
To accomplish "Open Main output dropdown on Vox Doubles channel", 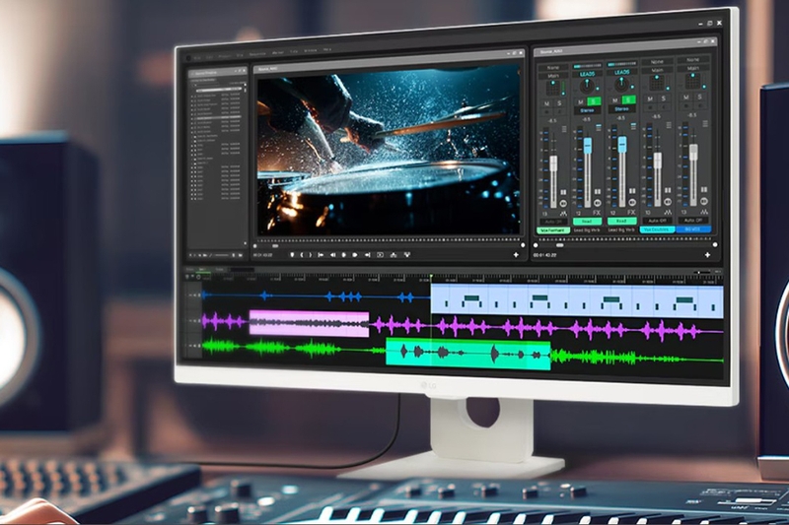I will click(x=657, y=70).
